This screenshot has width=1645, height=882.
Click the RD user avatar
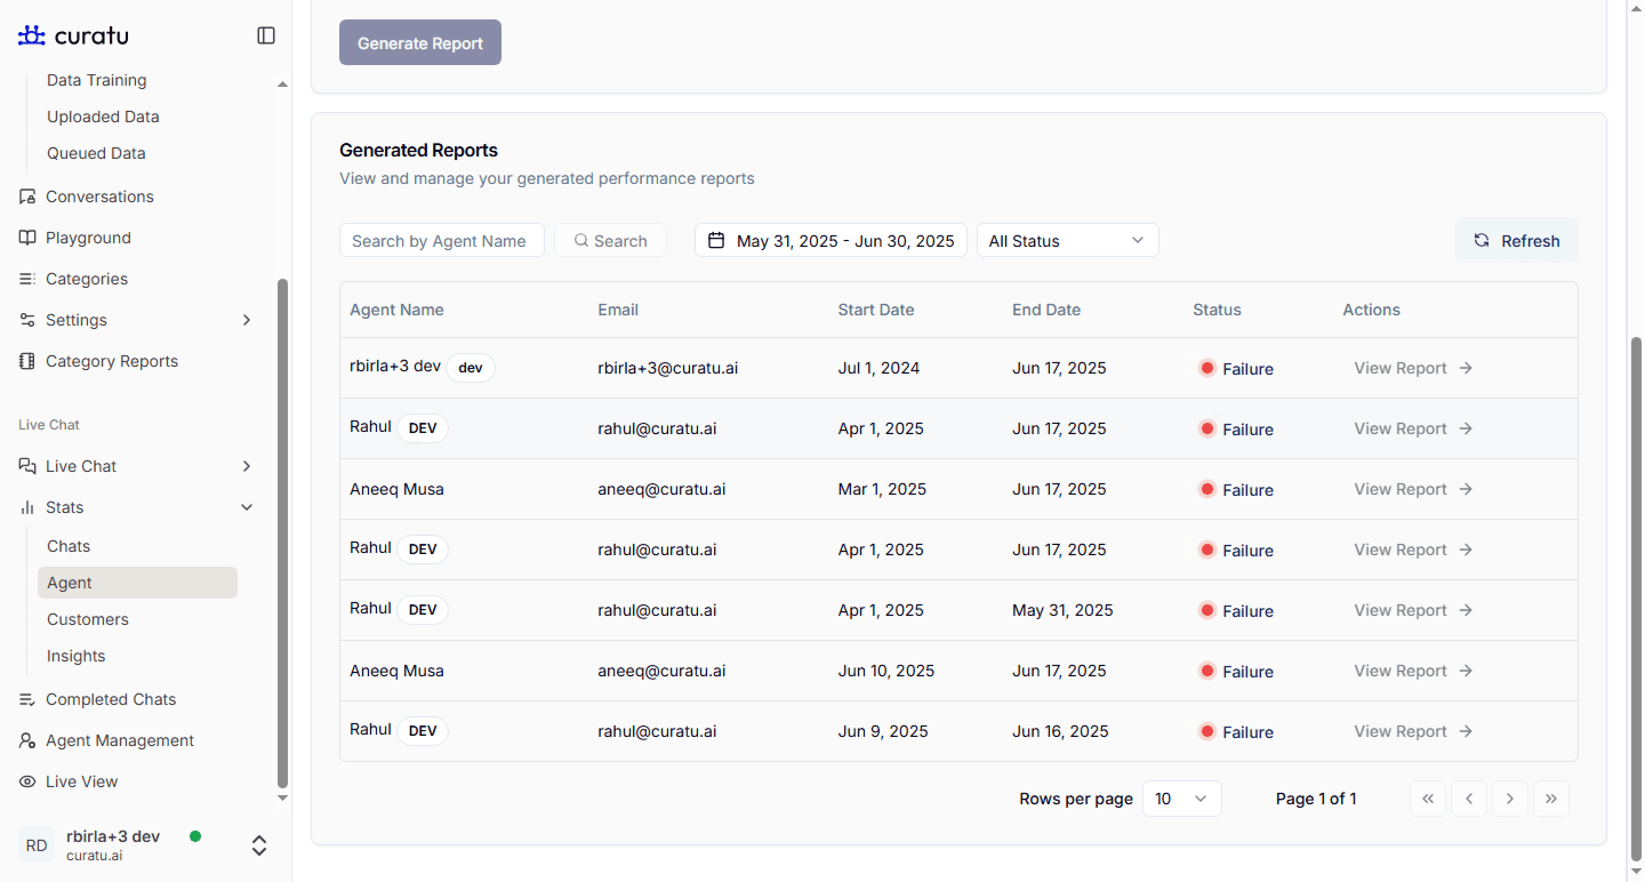[37, 845]
